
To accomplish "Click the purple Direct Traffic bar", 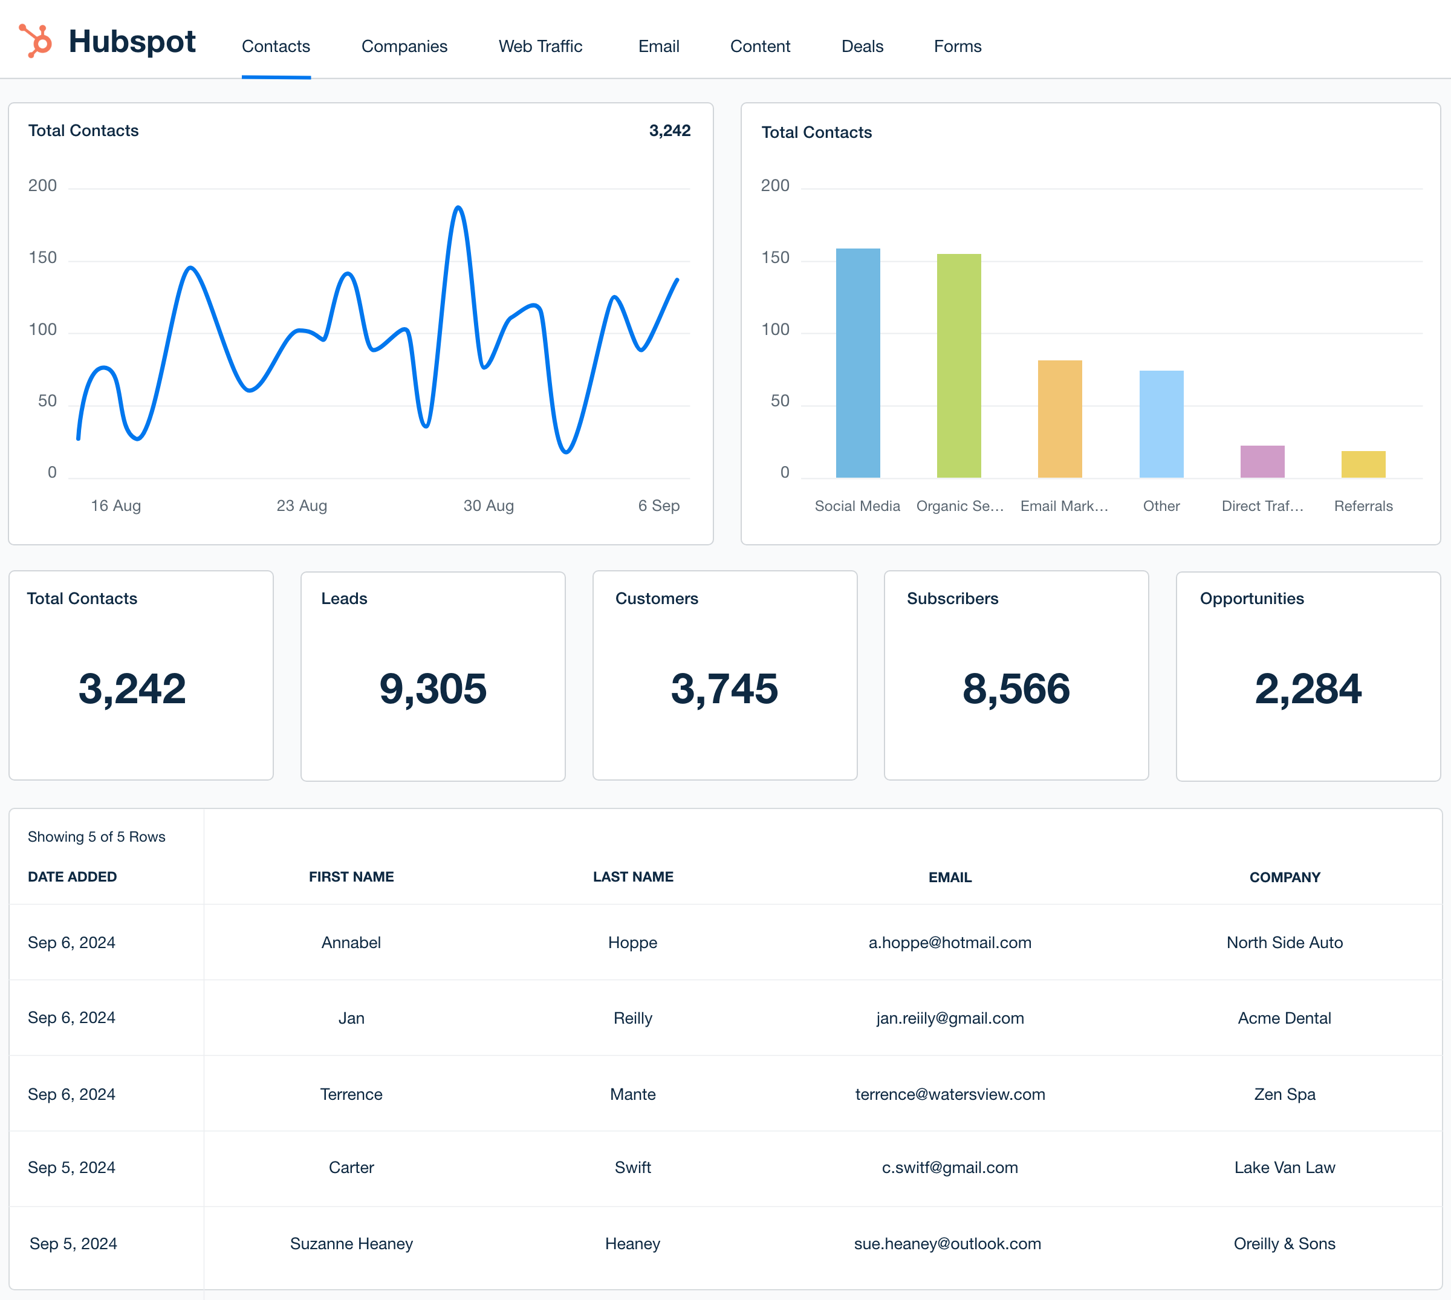I will coord(1262,461).
